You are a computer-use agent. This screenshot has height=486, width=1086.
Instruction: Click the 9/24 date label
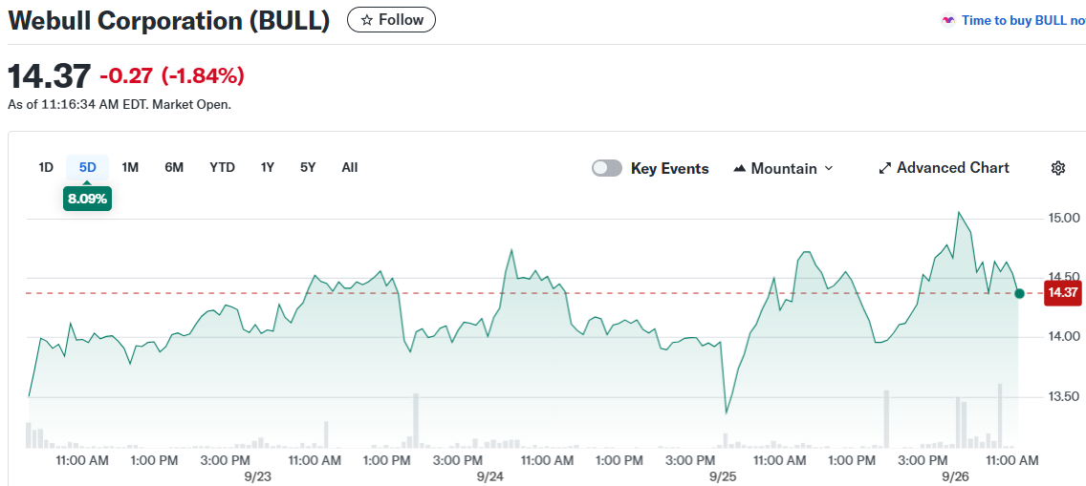489,477
